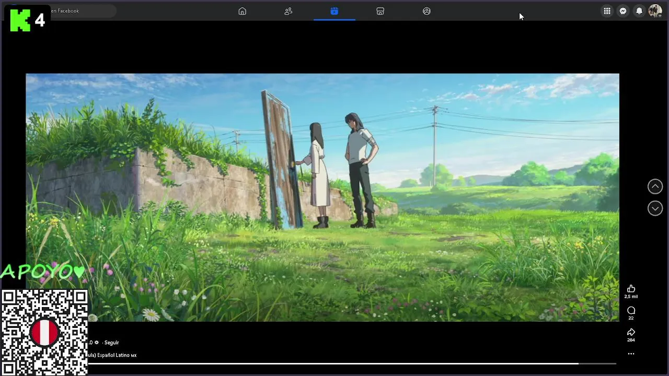Open the reel comments
The width and height of the screenshot is (669, 376).
[x=631, y=310]
